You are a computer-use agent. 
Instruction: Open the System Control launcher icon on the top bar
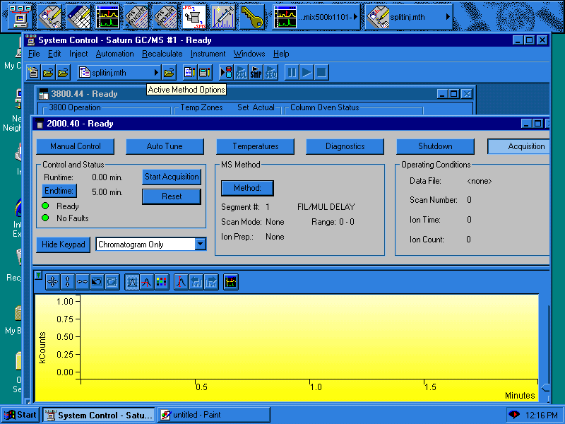[20, 16]
